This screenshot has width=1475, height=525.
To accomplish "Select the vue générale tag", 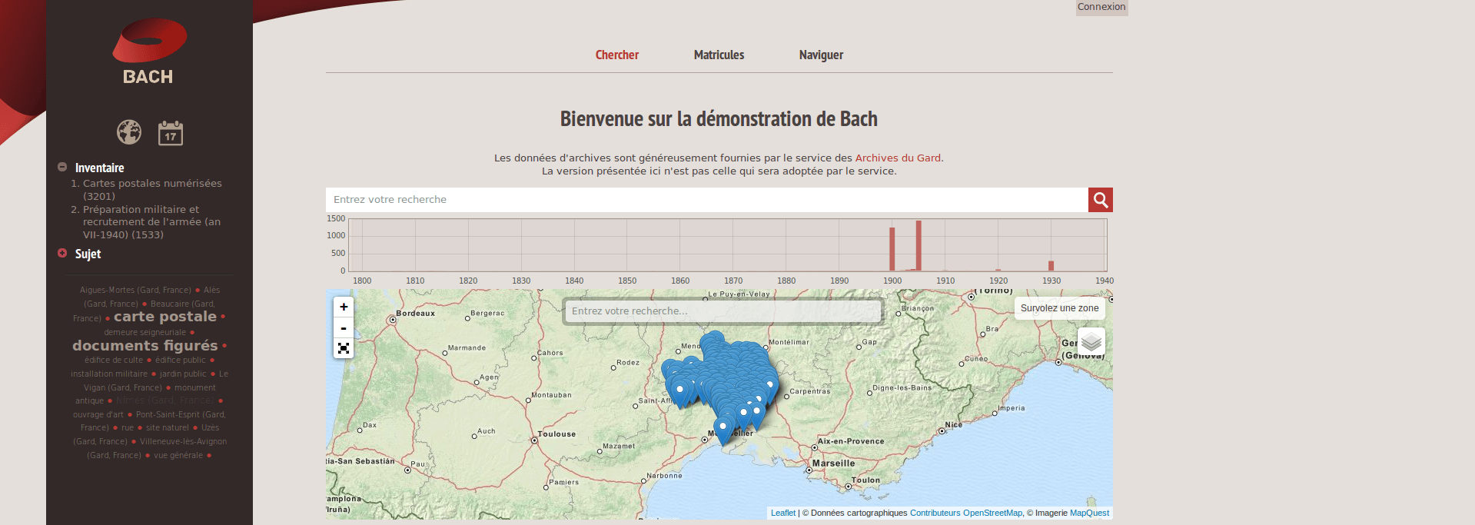I will tap(178, 456).
